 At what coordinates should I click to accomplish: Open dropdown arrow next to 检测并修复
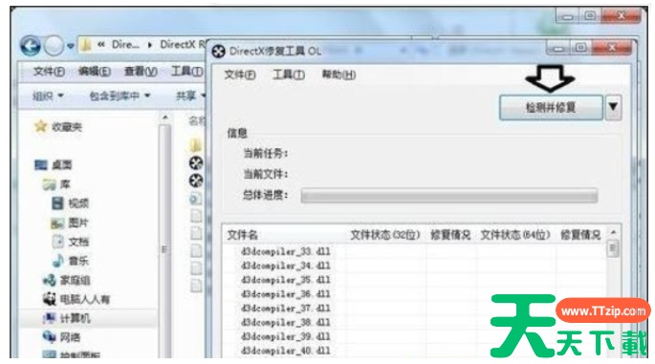point(613,107)
